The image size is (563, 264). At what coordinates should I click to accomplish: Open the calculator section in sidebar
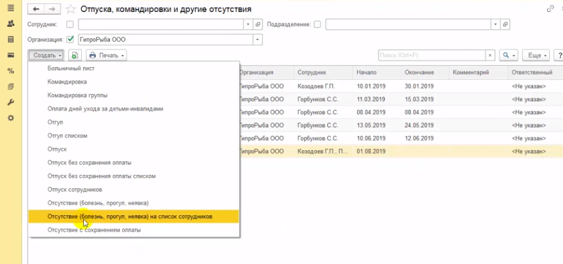click(11, 40)
